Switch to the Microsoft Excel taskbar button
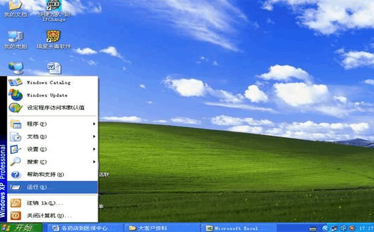 (x=239, y=228)
